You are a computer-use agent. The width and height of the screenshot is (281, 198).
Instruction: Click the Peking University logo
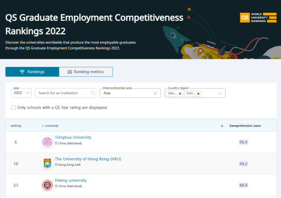pos(47,185)
